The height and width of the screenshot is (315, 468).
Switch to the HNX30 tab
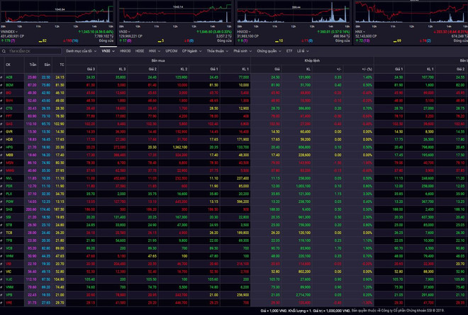coord(126,51)
